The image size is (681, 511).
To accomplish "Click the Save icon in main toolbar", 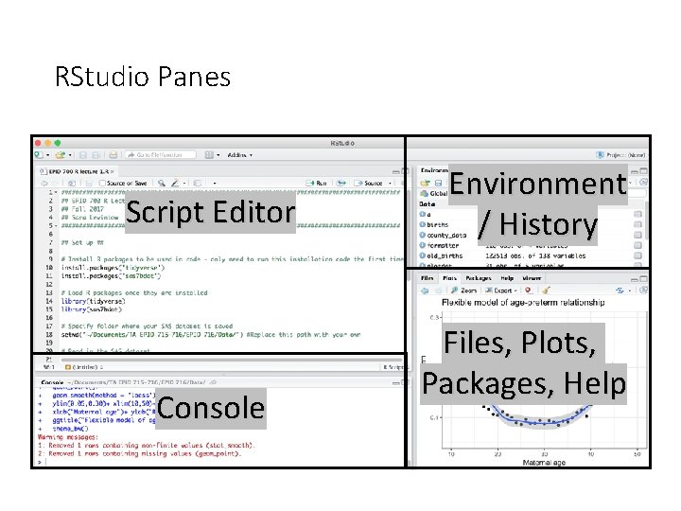I will (82, 155).
